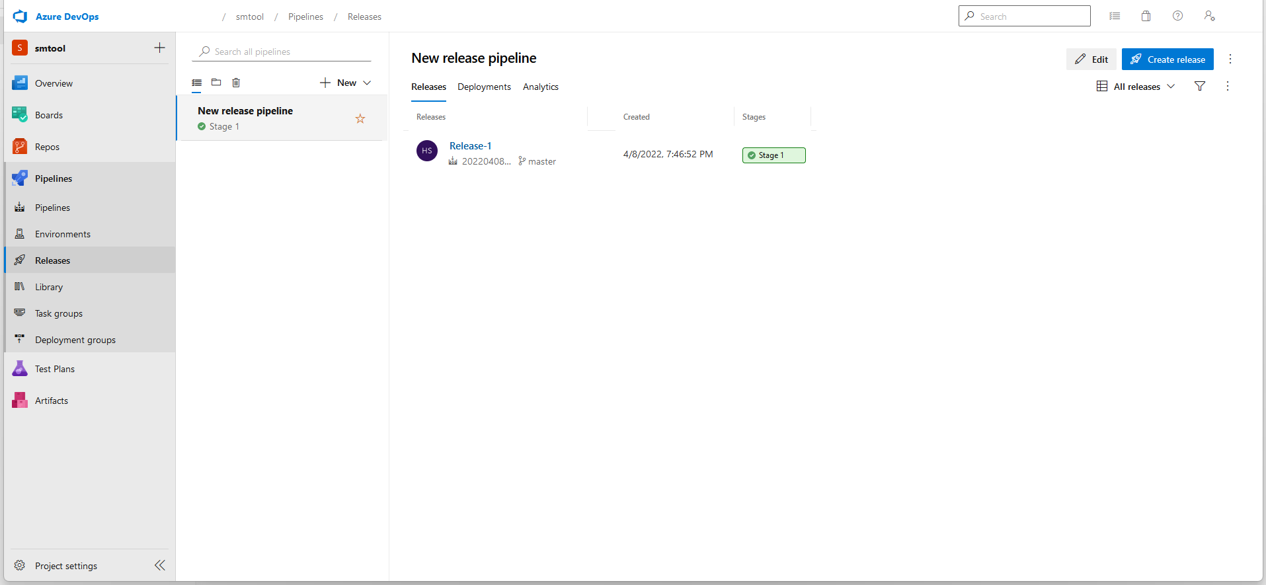Viewport: 1266px width, 585px height.
Task: Open the filter releases funnel icon
Action: [x=1200, y=87]
